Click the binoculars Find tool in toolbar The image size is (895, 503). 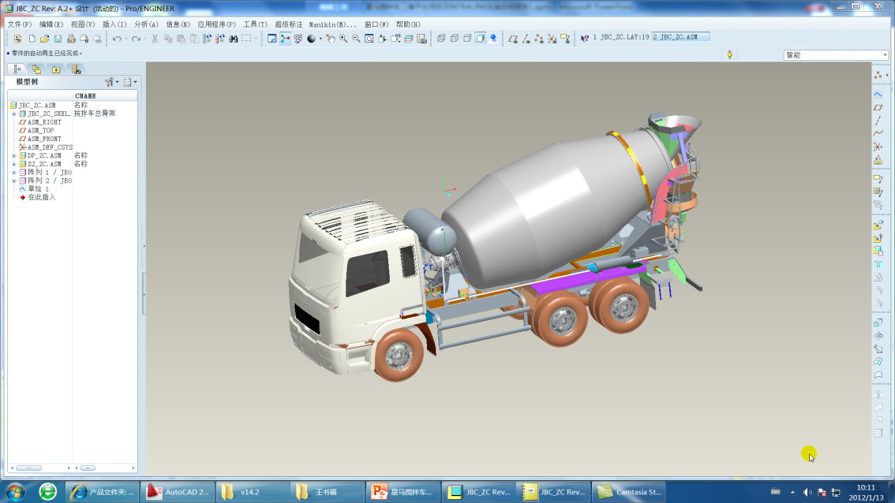pos(233,39)
